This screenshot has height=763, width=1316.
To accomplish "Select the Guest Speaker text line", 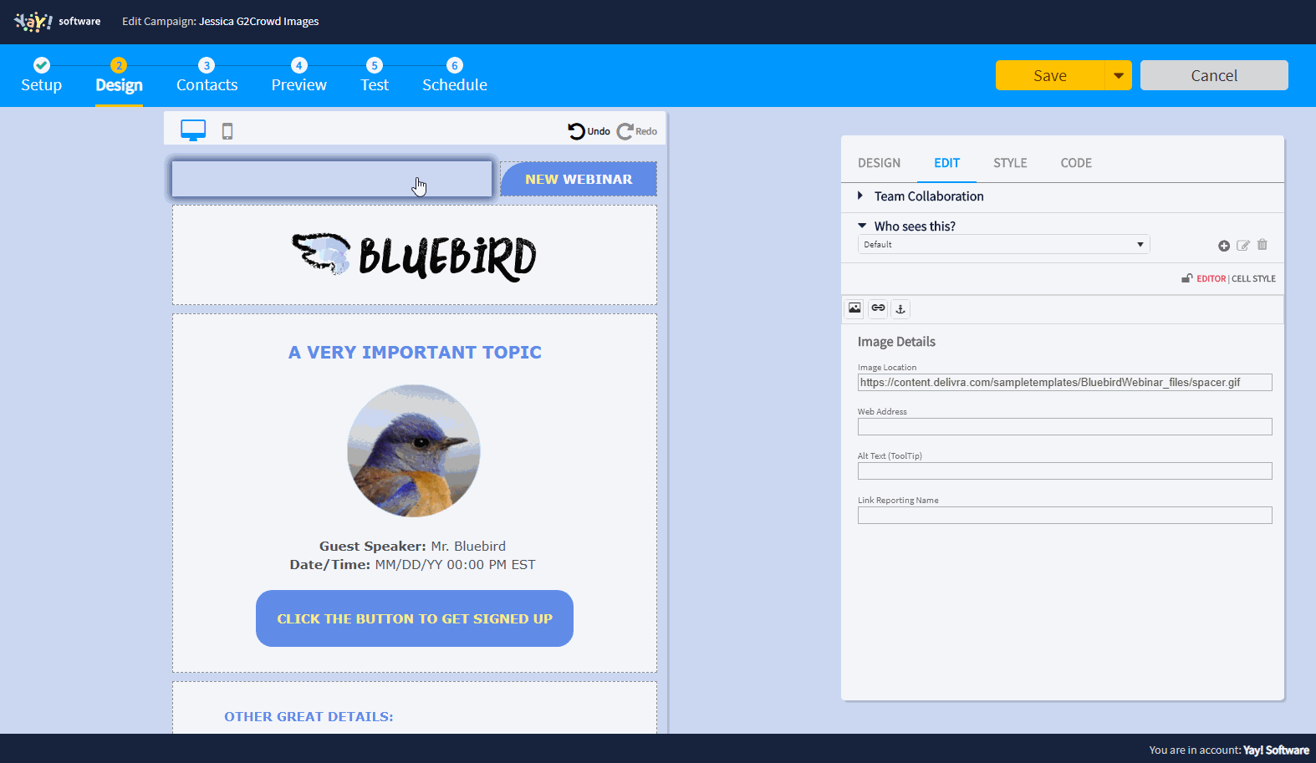I will (412, 547).
